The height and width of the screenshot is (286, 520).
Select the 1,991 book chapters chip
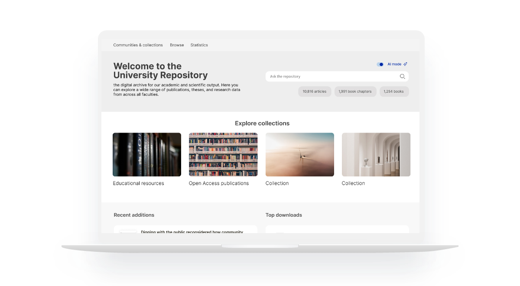355,91
